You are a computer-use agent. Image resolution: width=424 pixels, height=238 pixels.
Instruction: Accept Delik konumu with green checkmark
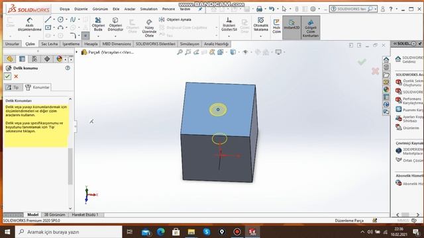pyautogui.click(x=7, y=77)
